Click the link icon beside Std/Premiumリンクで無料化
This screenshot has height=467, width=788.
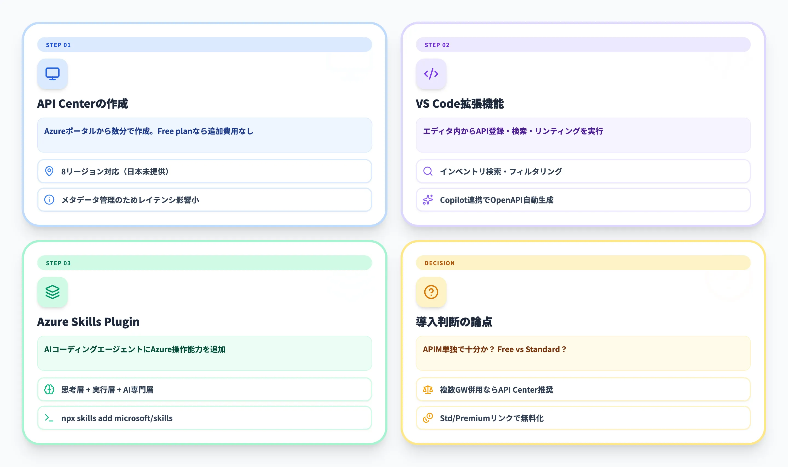pyautogui.click(x=428, y=418)
